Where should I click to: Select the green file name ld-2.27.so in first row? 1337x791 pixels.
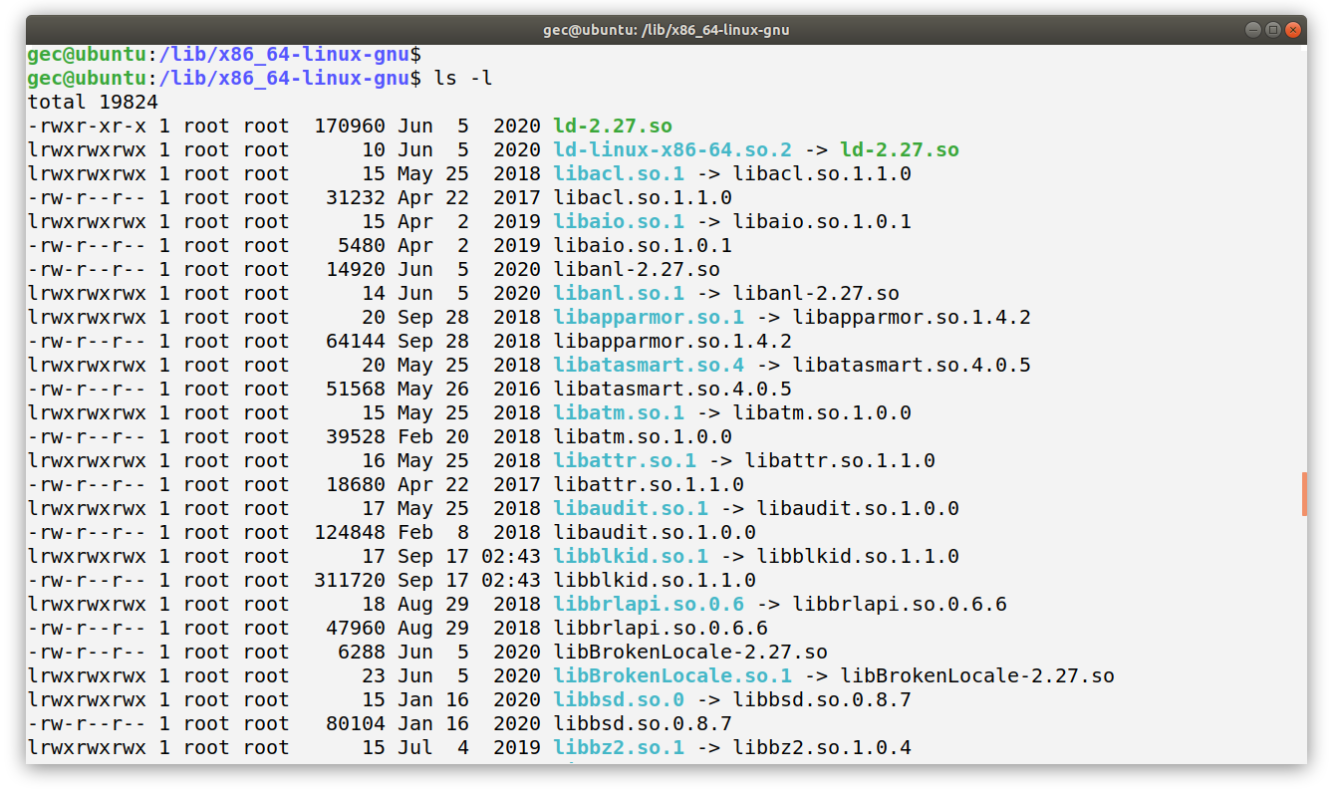tap(613, 126)
